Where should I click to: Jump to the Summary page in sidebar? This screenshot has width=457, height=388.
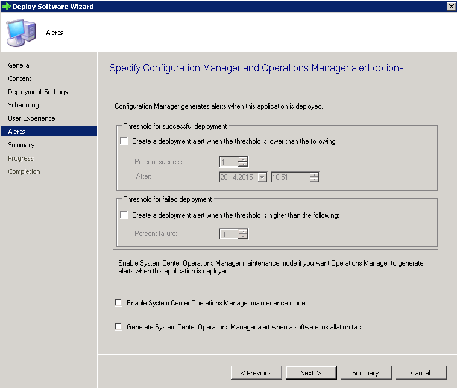tap(21, 145)
